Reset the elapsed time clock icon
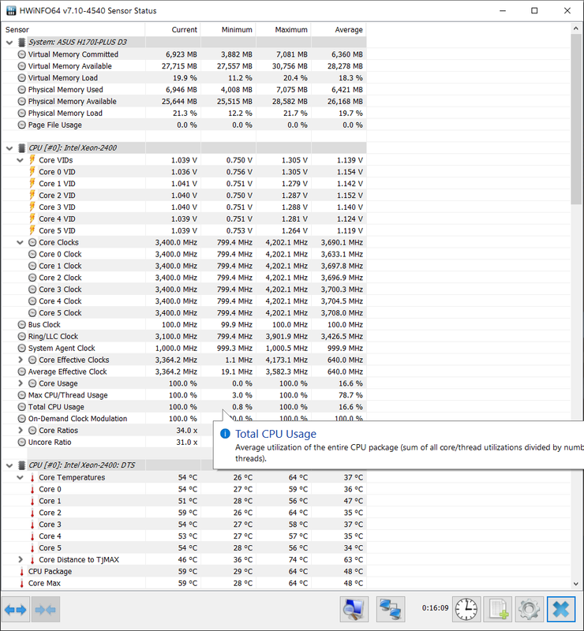The height and width of the screenshot is (631, 584). [466, 609]
